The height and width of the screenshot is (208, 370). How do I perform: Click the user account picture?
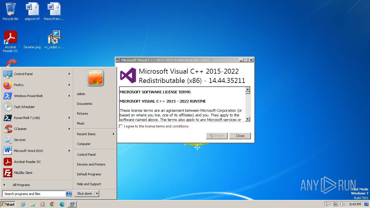(x=95, y=78)
